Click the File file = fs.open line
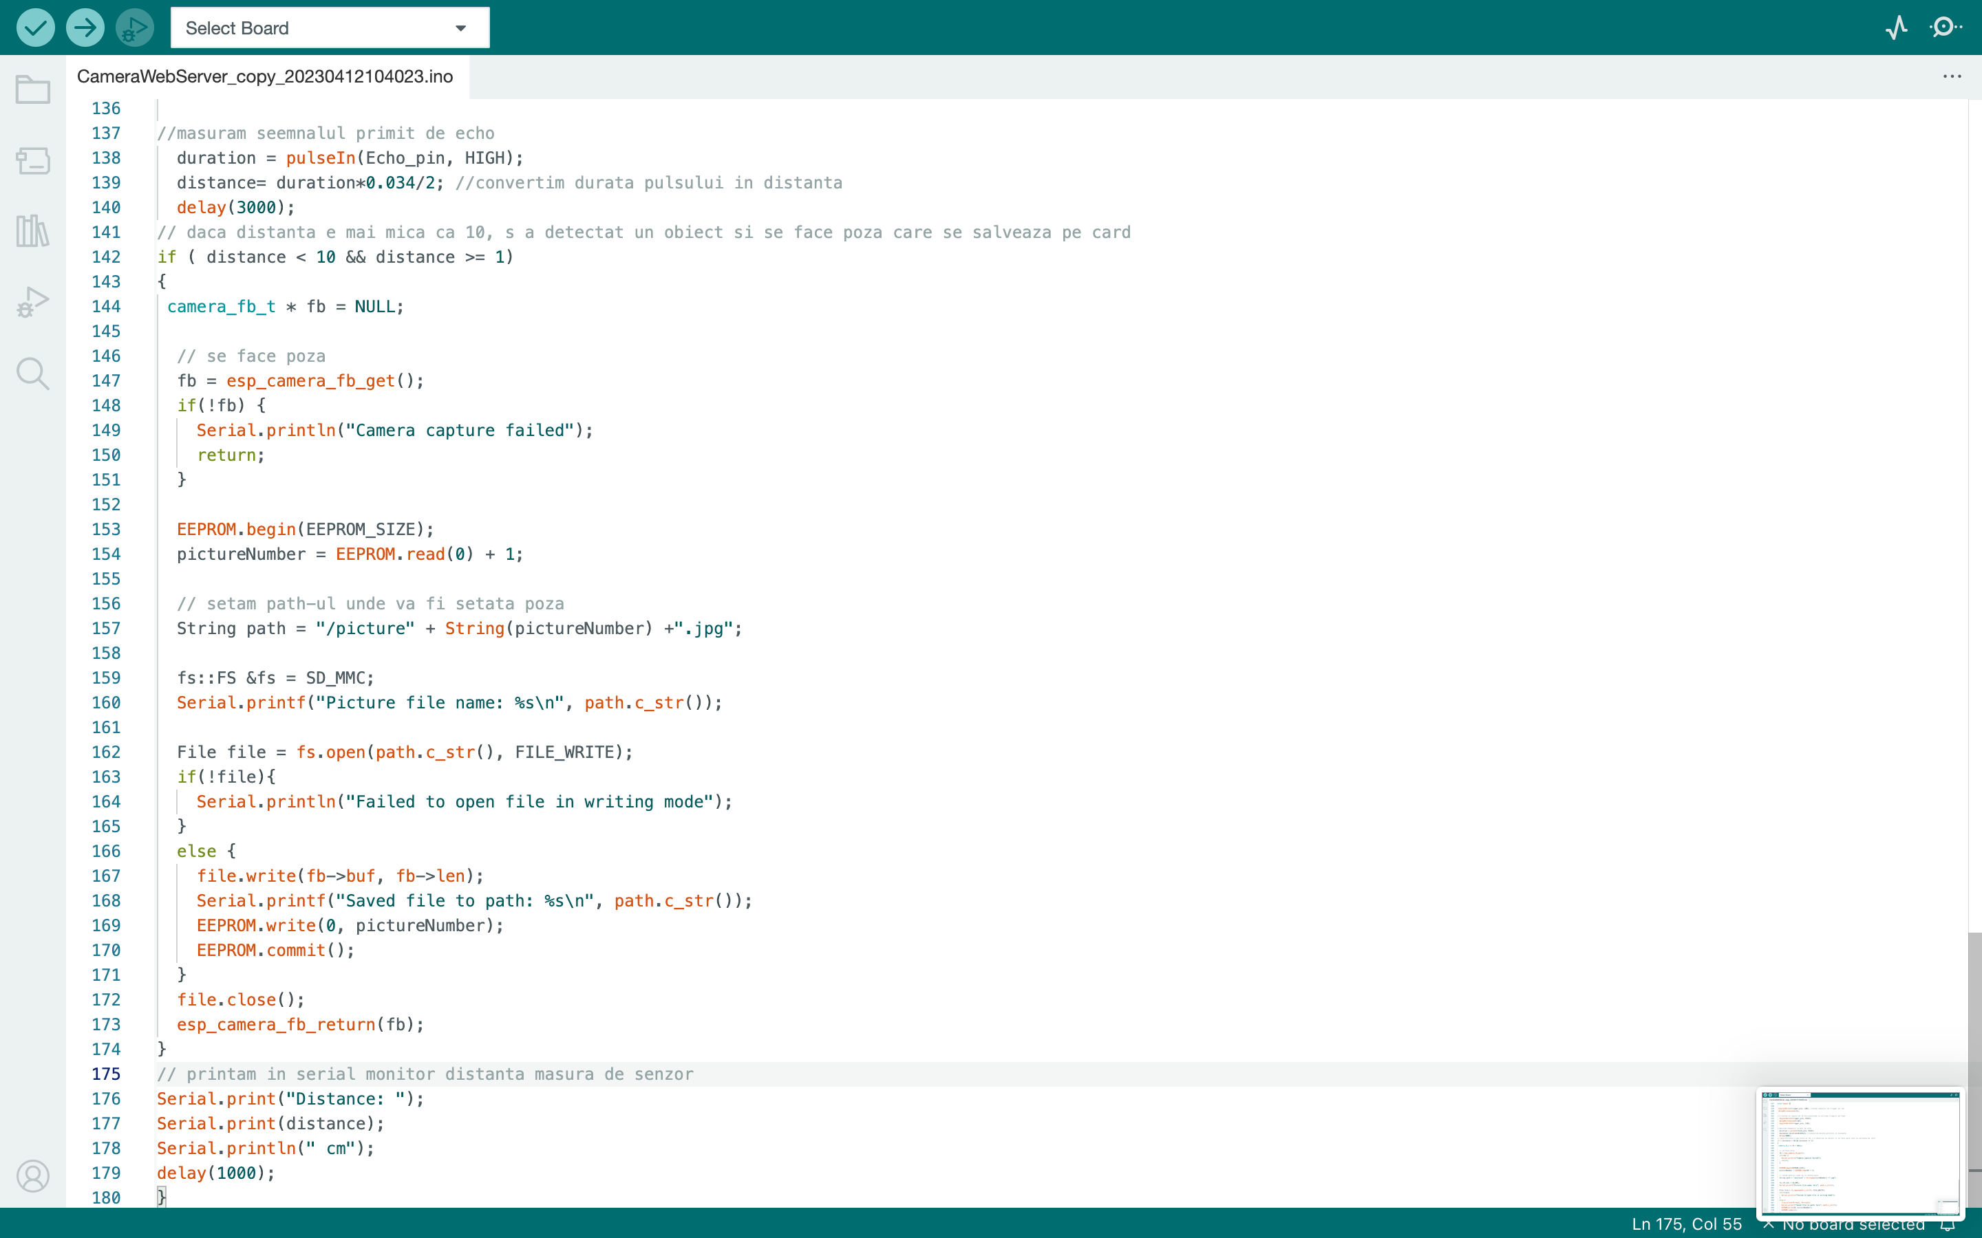 pos(405,752)
